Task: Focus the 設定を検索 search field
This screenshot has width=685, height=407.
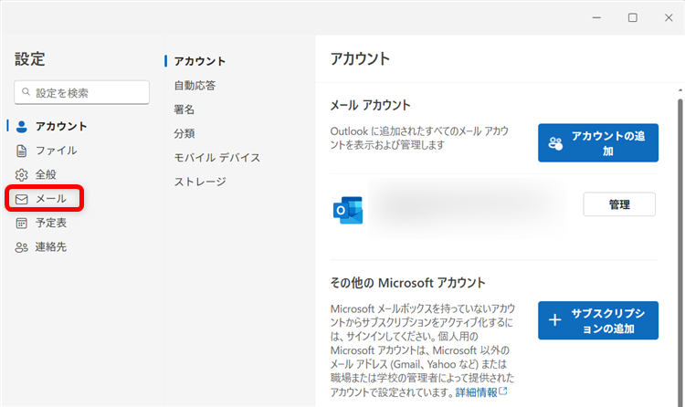Action: pos(81,92)
